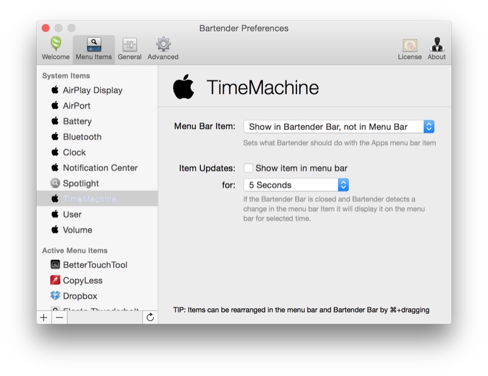Screen dimensions: 488x376
Task: Click the Apple icon beside Battery
Action: pos(55,121)
